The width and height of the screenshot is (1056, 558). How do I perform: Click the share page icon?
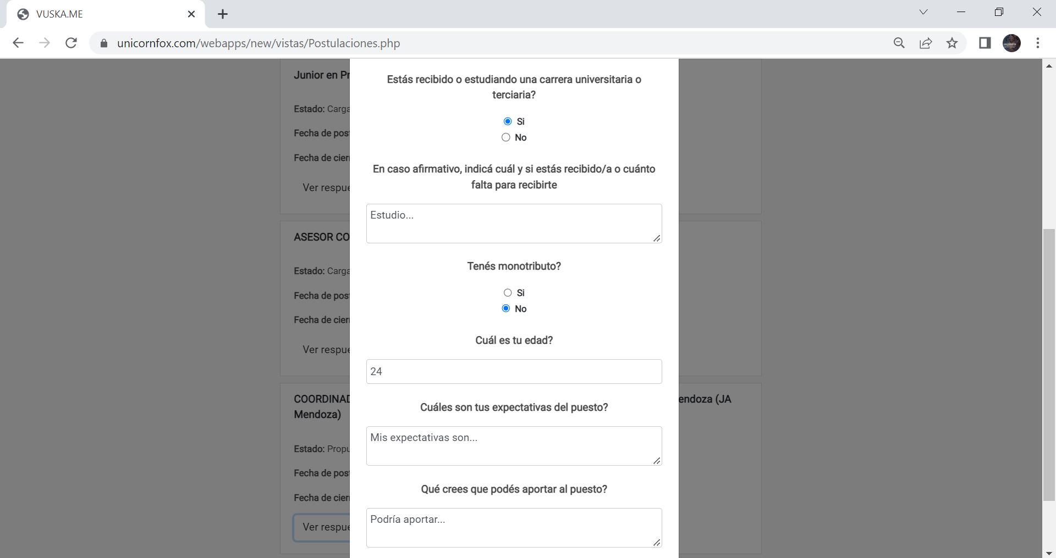pos(926,43)
